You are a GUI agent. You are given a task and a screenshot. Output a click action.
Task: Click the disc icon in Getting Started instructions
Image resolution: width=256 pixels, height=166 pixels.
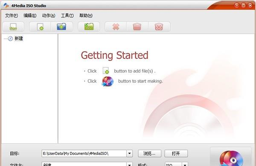click(x=108, y=81)
